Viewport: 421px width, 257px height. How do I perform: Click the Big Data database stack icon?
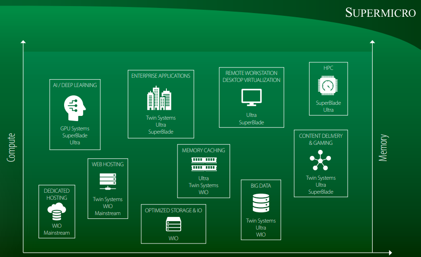[x=261, y=203]
